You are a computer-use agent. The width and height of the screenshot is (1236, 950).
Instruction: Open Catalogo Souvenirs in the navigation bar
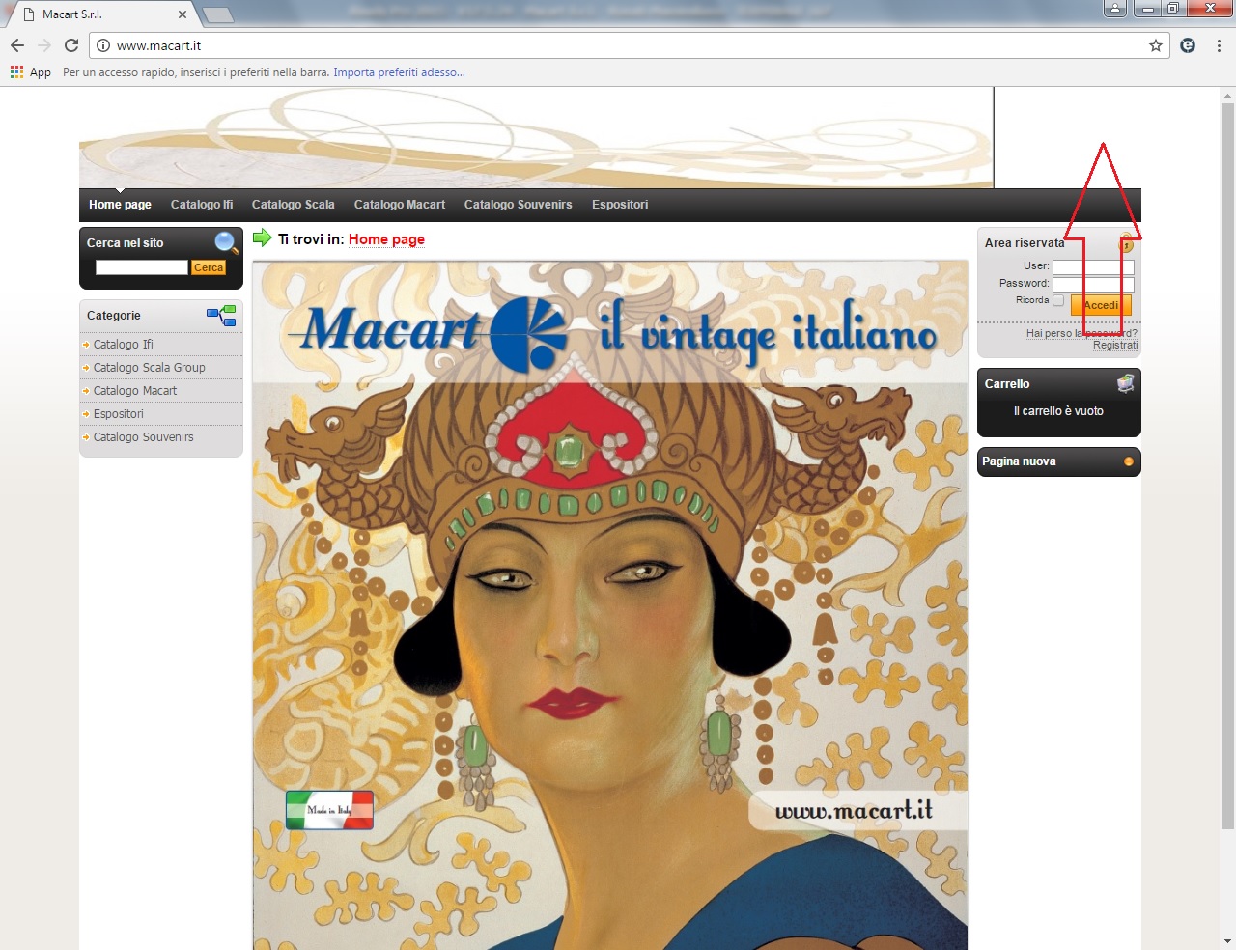(519, 205)
